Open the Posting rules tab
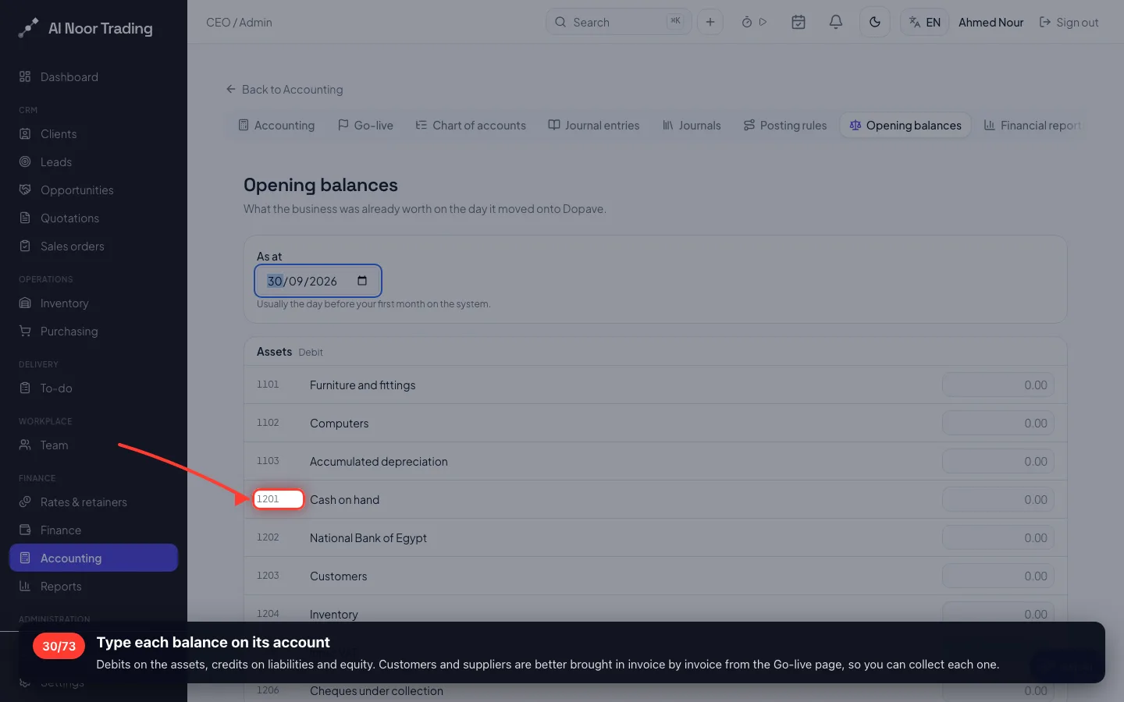Screen dimensions: 1124x702 [x=785, y=125]
